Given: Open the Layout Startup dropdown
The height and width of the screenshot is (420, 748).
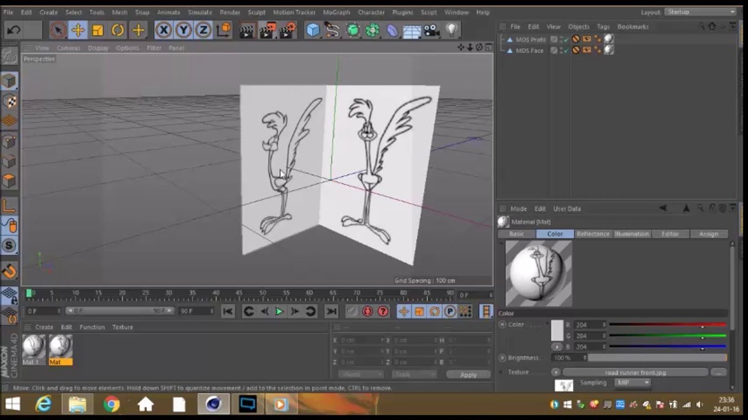Looking at the screenshot, I should point(701,12).
